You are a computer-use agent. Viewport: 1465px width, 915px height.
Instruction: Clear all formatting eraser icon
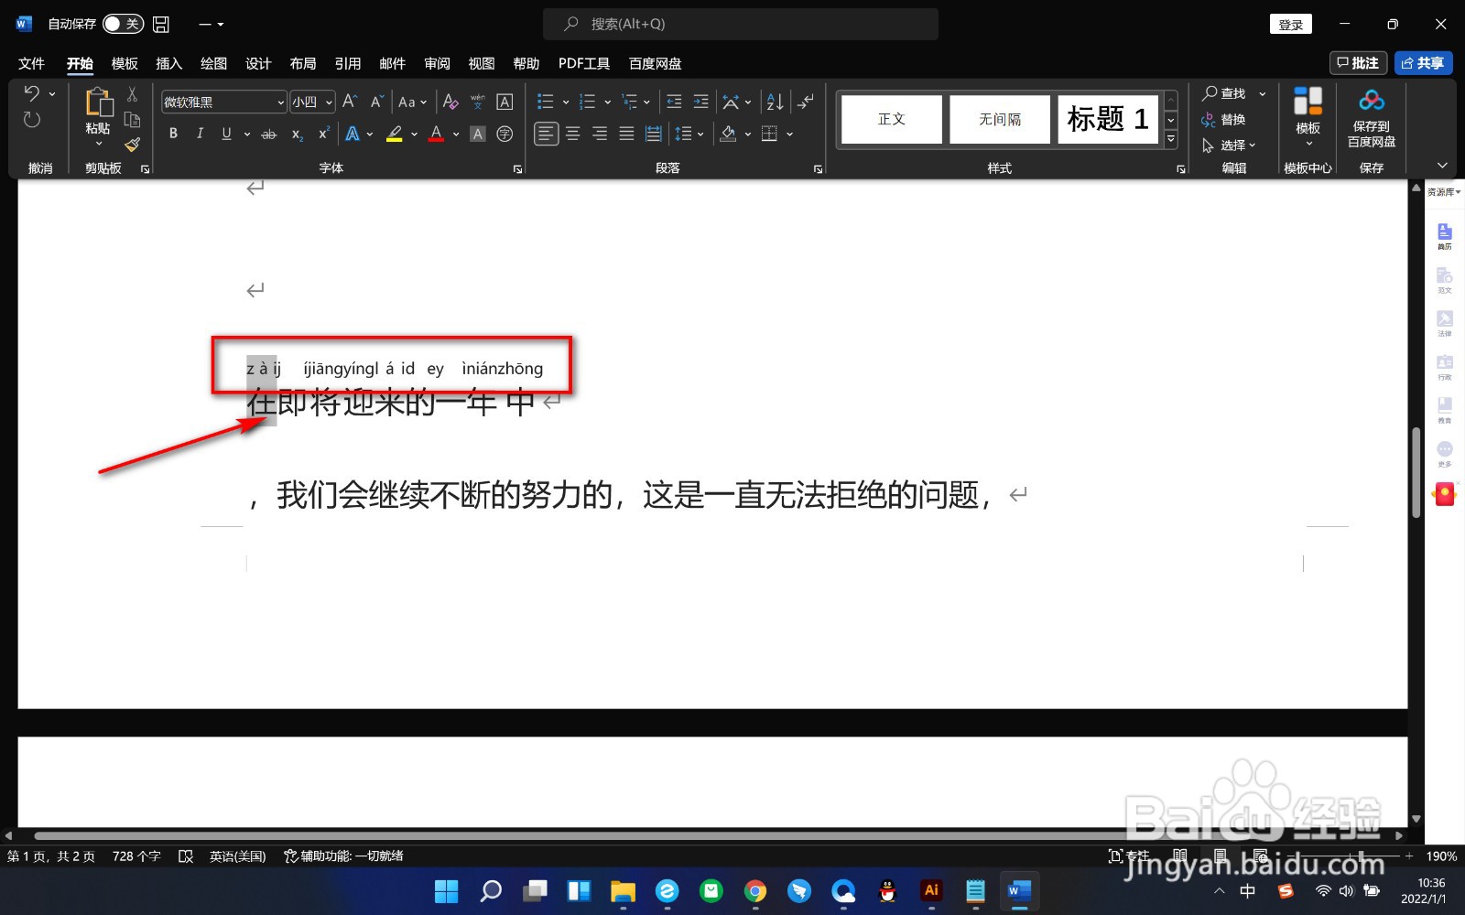point(450,102)
